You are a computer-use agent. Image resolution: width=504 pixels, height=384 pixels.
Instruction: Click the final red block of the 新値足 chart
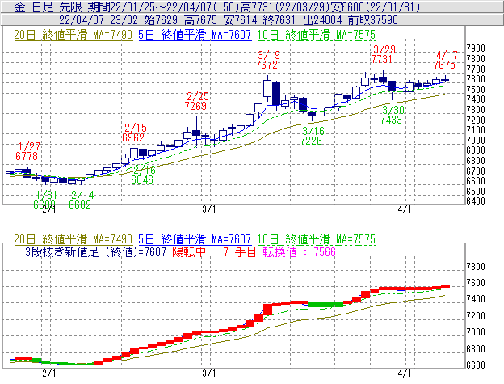[x=445, y=286]
